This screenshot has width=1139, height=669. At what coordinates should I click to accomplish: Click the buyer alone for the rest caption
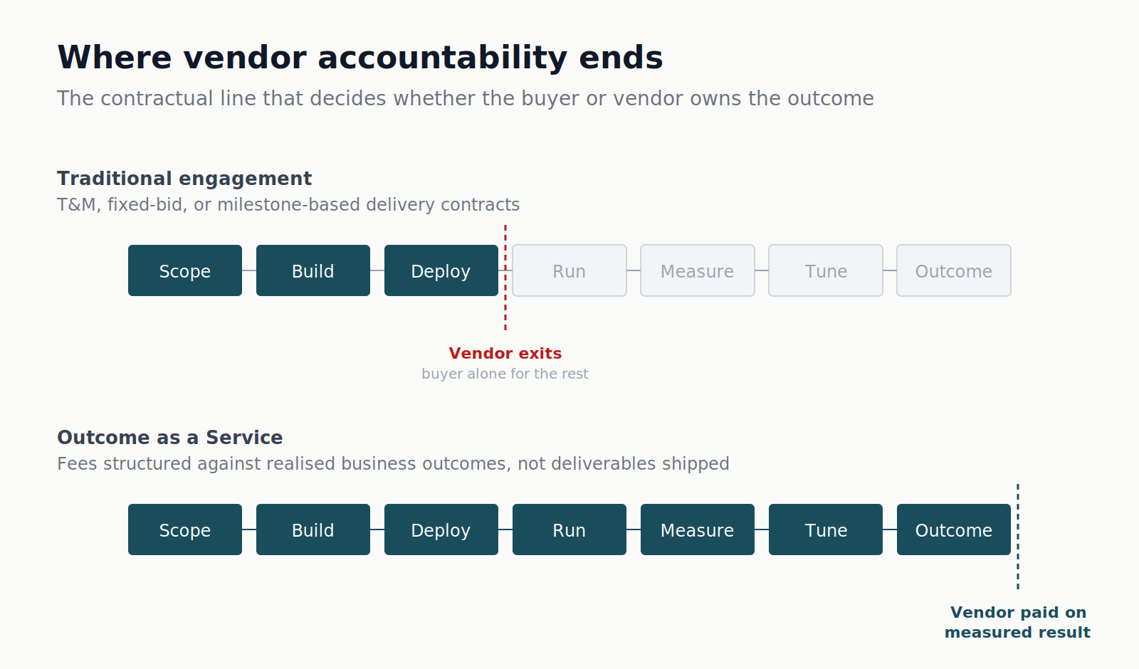[x=505, y=374]
